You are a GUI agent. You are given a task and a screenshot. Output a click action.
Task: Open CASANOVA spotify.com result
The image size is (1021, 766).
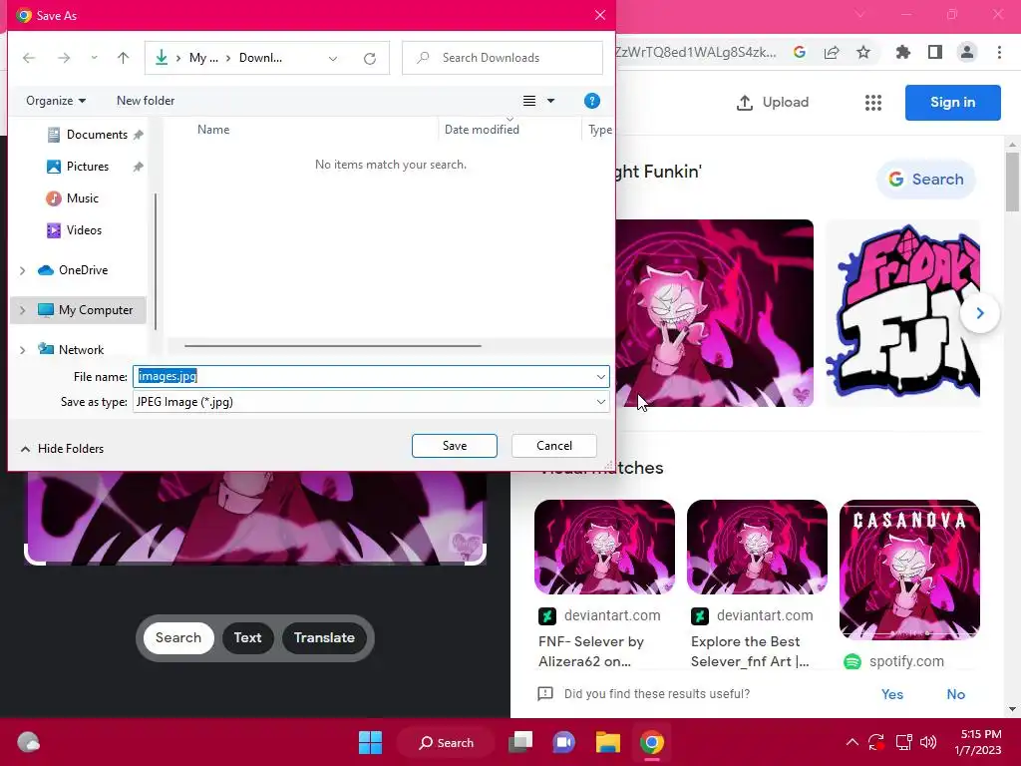click(909, 583)
